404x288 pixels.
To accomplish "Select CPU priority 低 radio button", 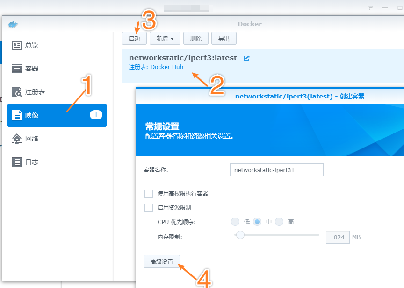I will [x=235, y=222].
